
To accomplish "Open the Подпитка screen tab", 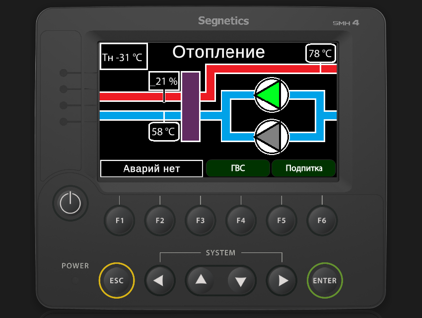I will [303, 168].
